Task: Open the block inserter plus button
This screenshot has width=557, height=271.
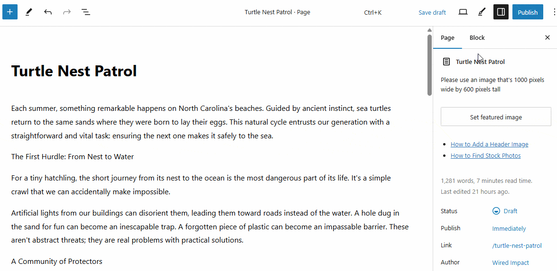Action: click(x=10, y=12)
